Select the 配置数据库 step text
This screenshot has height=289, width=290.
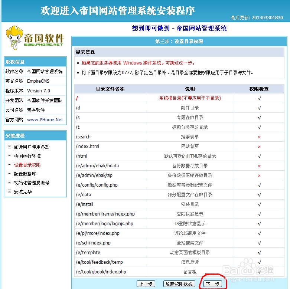tap(25, 174)
